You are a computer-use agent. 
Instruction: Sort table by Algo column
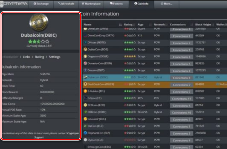tap(140, 24)
